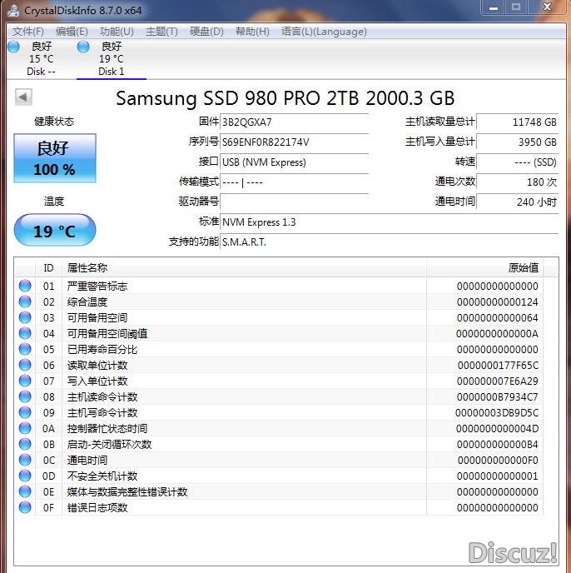Click power on hours 240 小时
This screenshot has width=571, height=573.
(518, 202)
